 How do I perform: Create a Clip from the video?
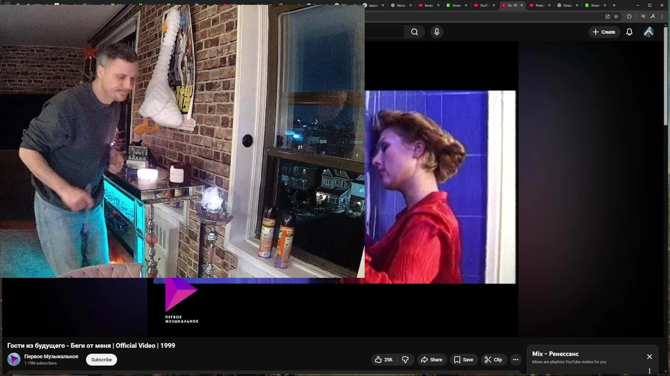point(493,359)
